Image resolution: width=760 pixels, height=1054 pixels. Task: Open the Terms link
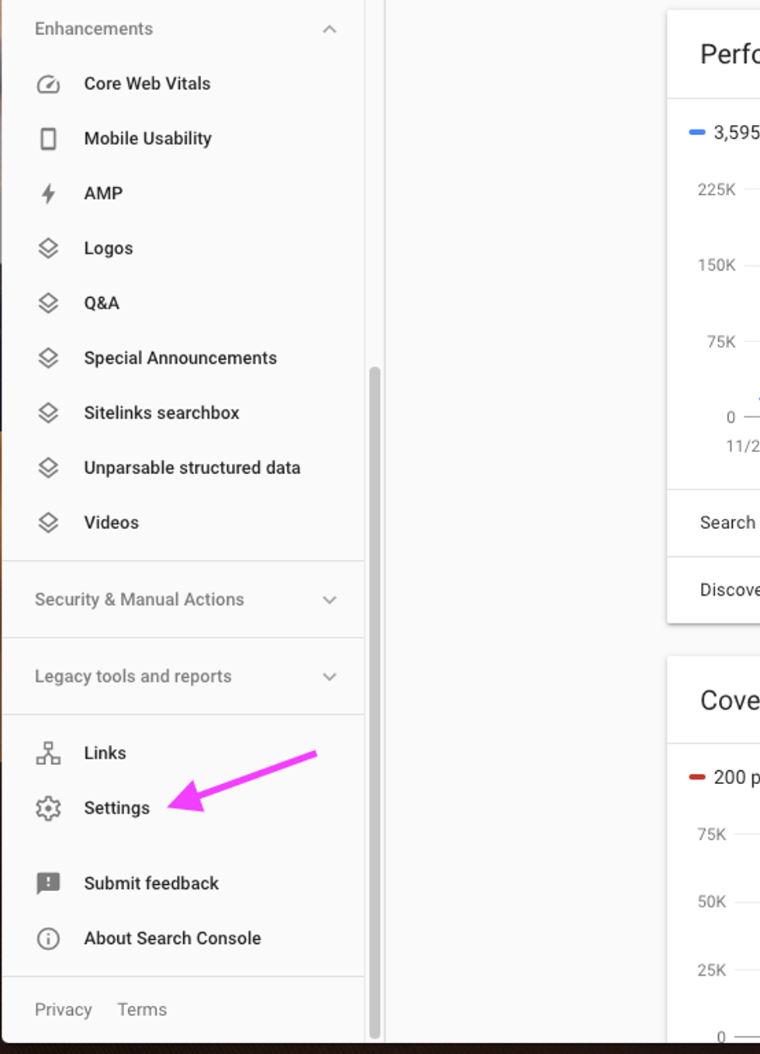tap(142, 1010)
